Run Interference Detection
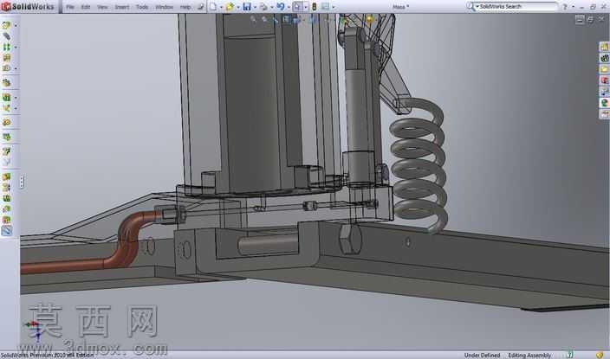The image size is (610, 359). 6,176
